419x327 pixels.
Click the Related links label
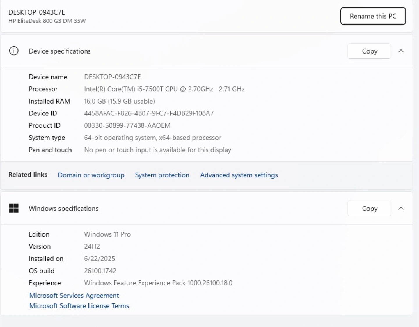[28, 175]
